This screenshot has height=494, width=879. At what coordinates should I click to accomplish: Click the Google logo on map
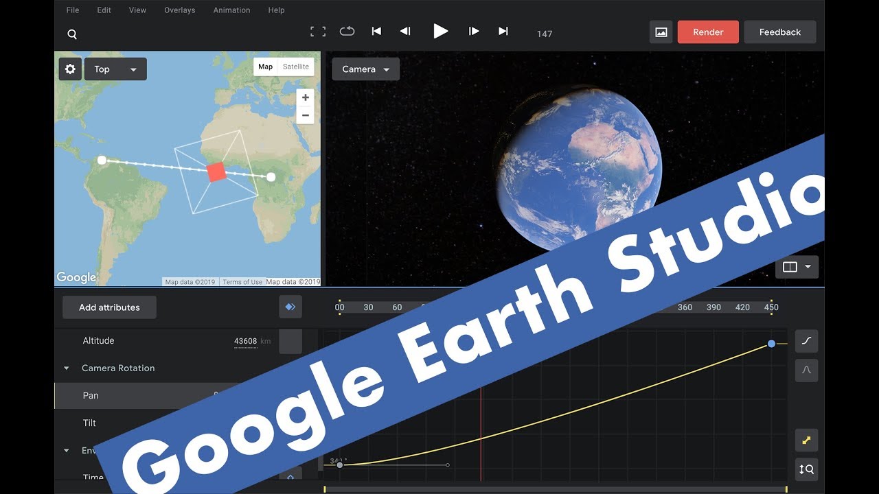pyautogui.click(x=76, y=277)
